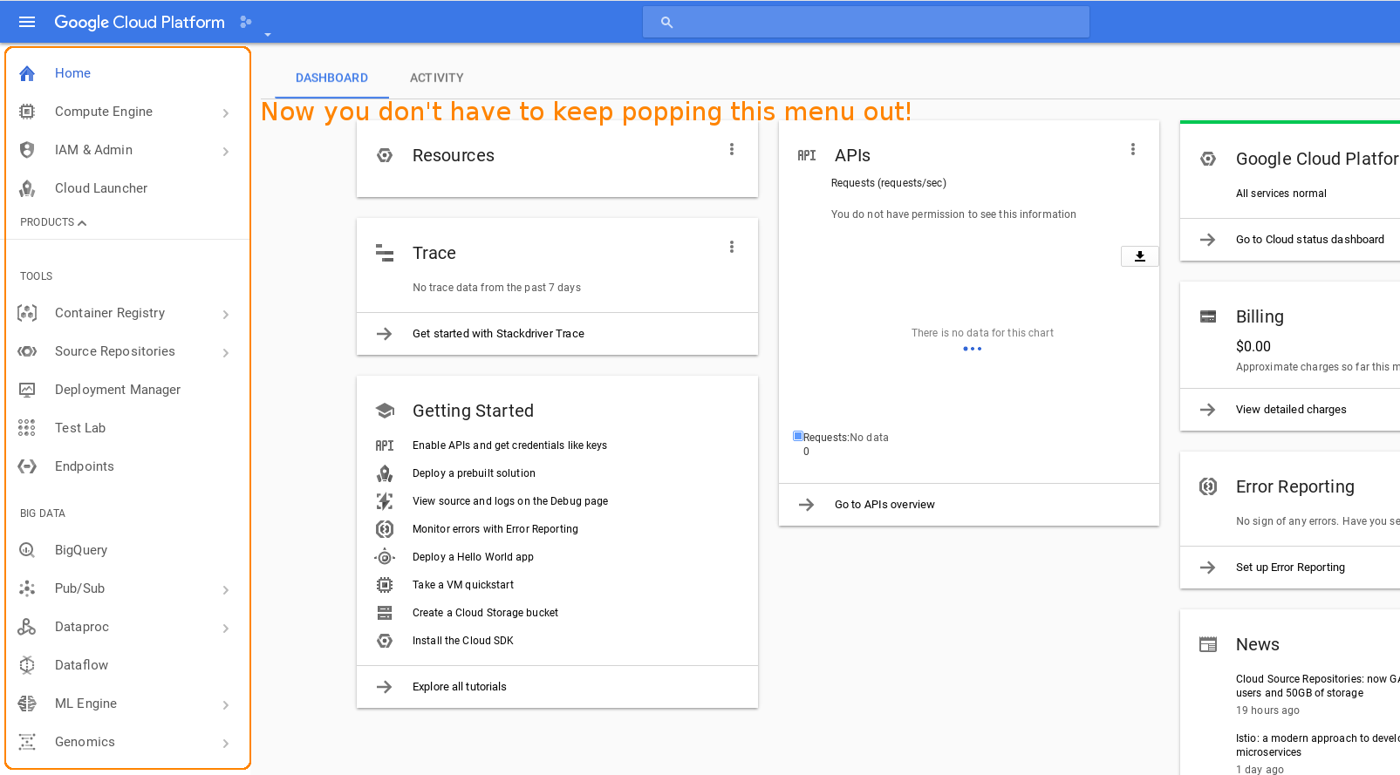The image size is (1400, 775).
Task: Expand the Genomics submenu chevron
Action: [x=226, y=743]
